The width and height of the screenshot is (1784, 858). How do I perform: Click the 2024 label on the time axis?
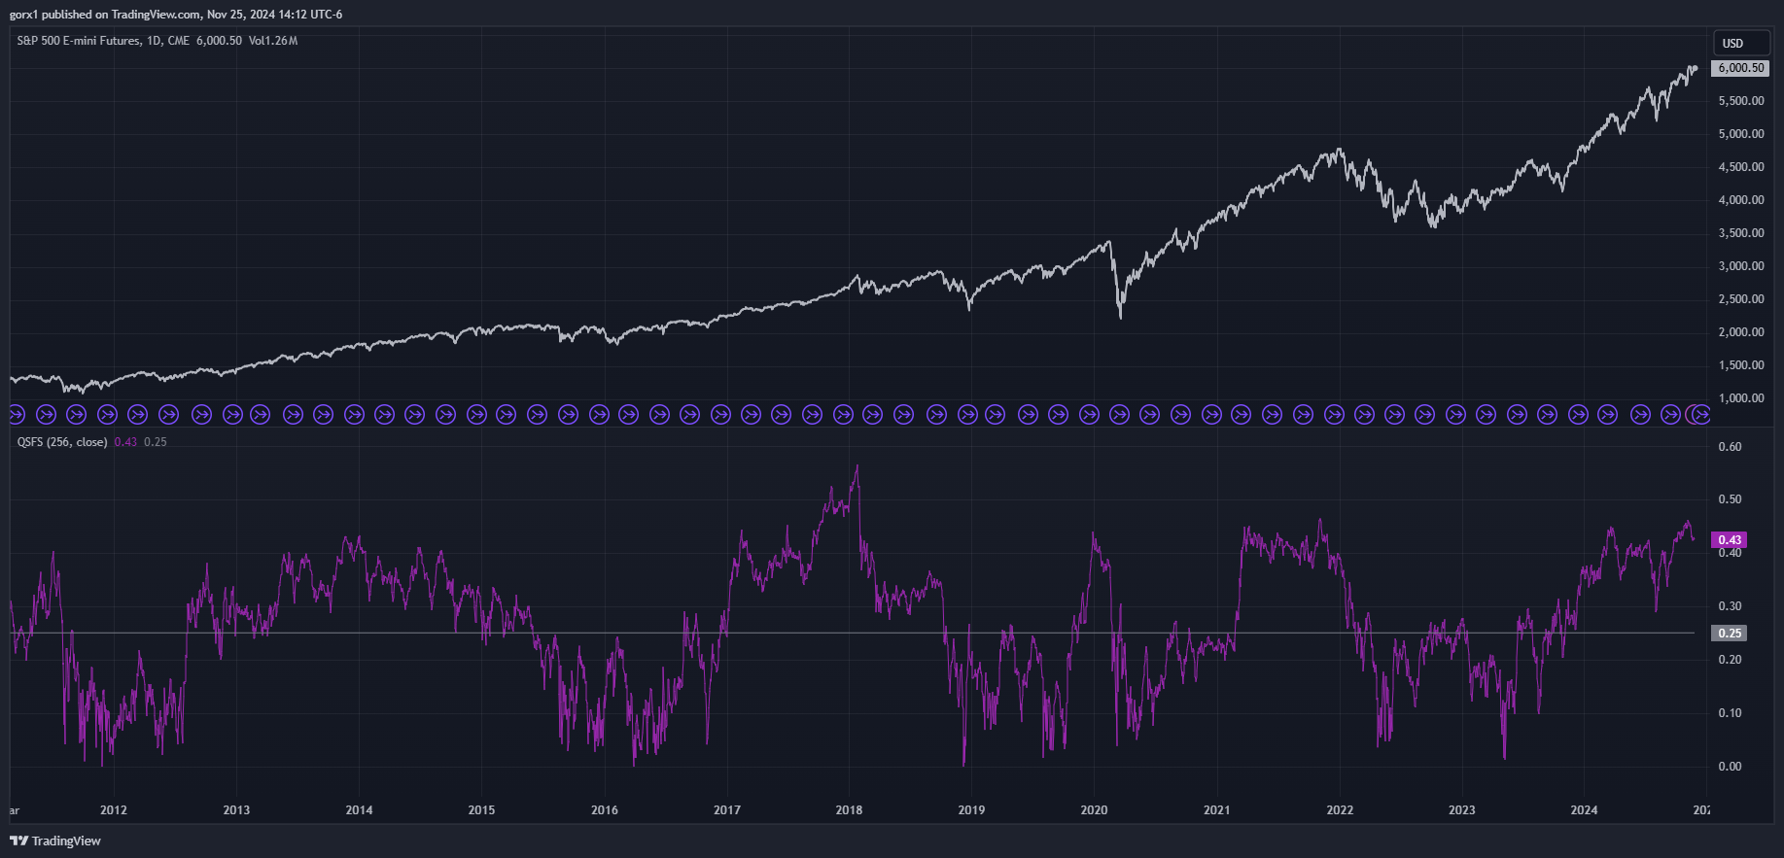pos(1584,810)
